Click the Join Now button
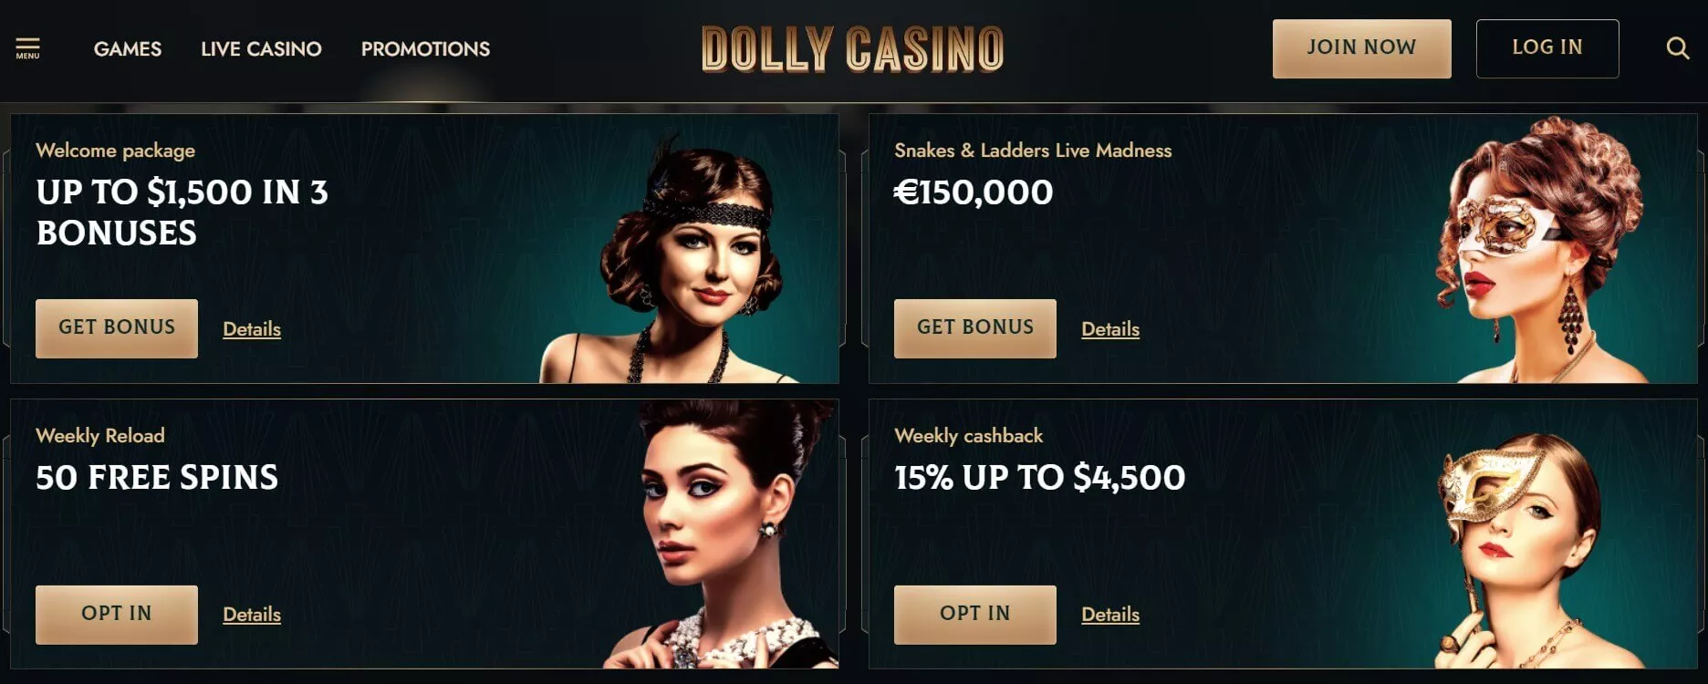1708x684 pixels. [x=1361, y=48]
